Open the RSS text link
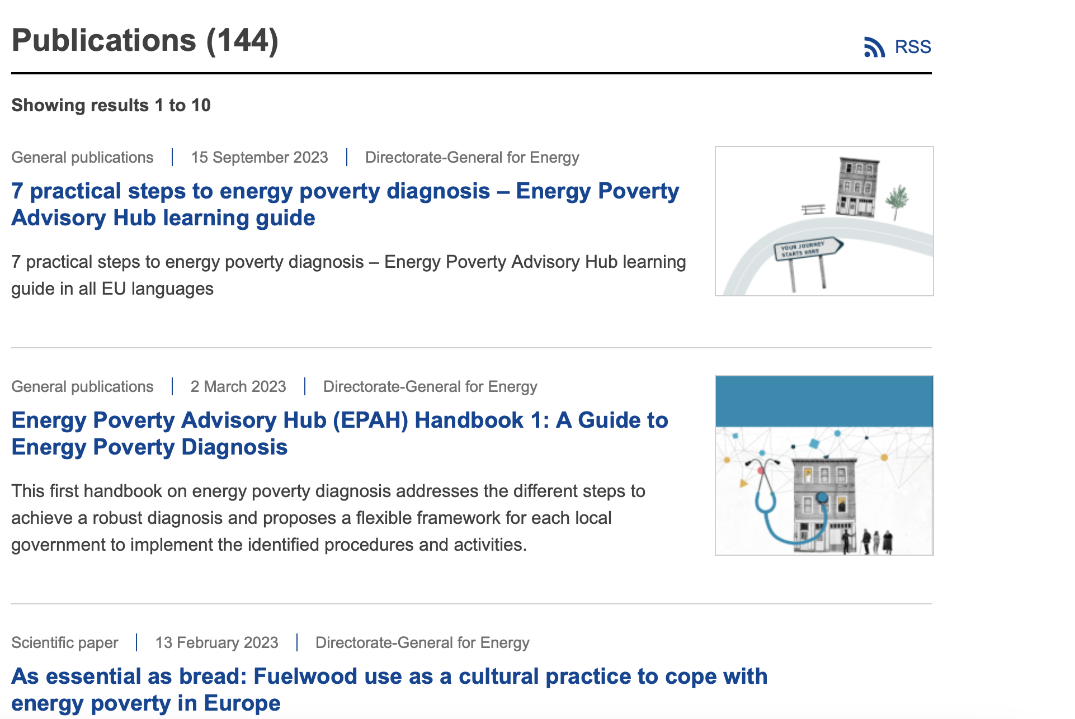1075x719 pixels. [x=913, y=47]
